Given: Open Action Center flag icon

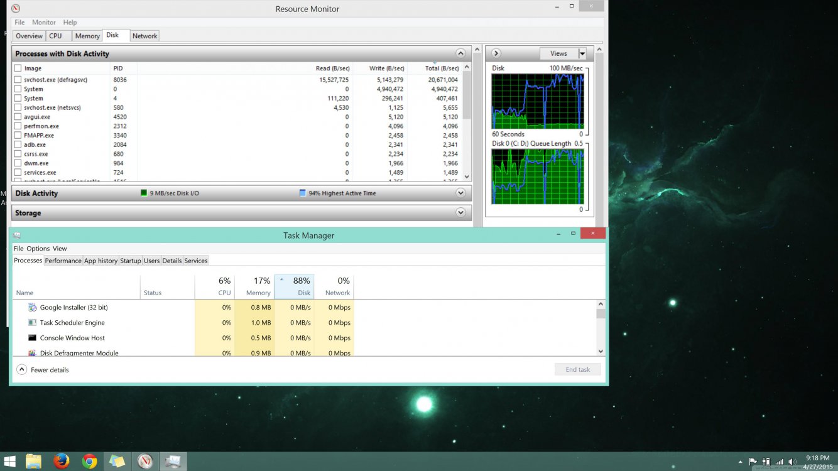Looking at the screenshot, I should (x=753, y=462).
